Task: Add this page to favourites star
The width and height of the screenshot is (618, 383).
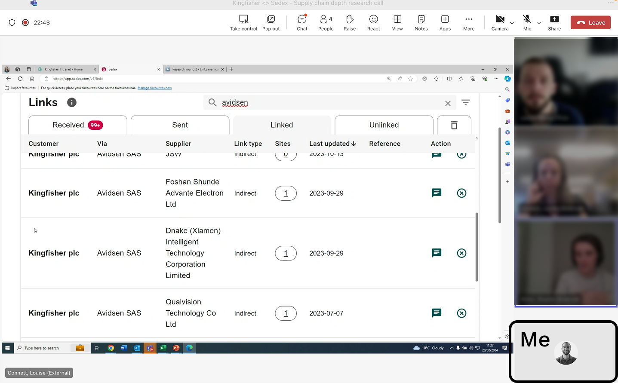Action: tap(410, 79)
